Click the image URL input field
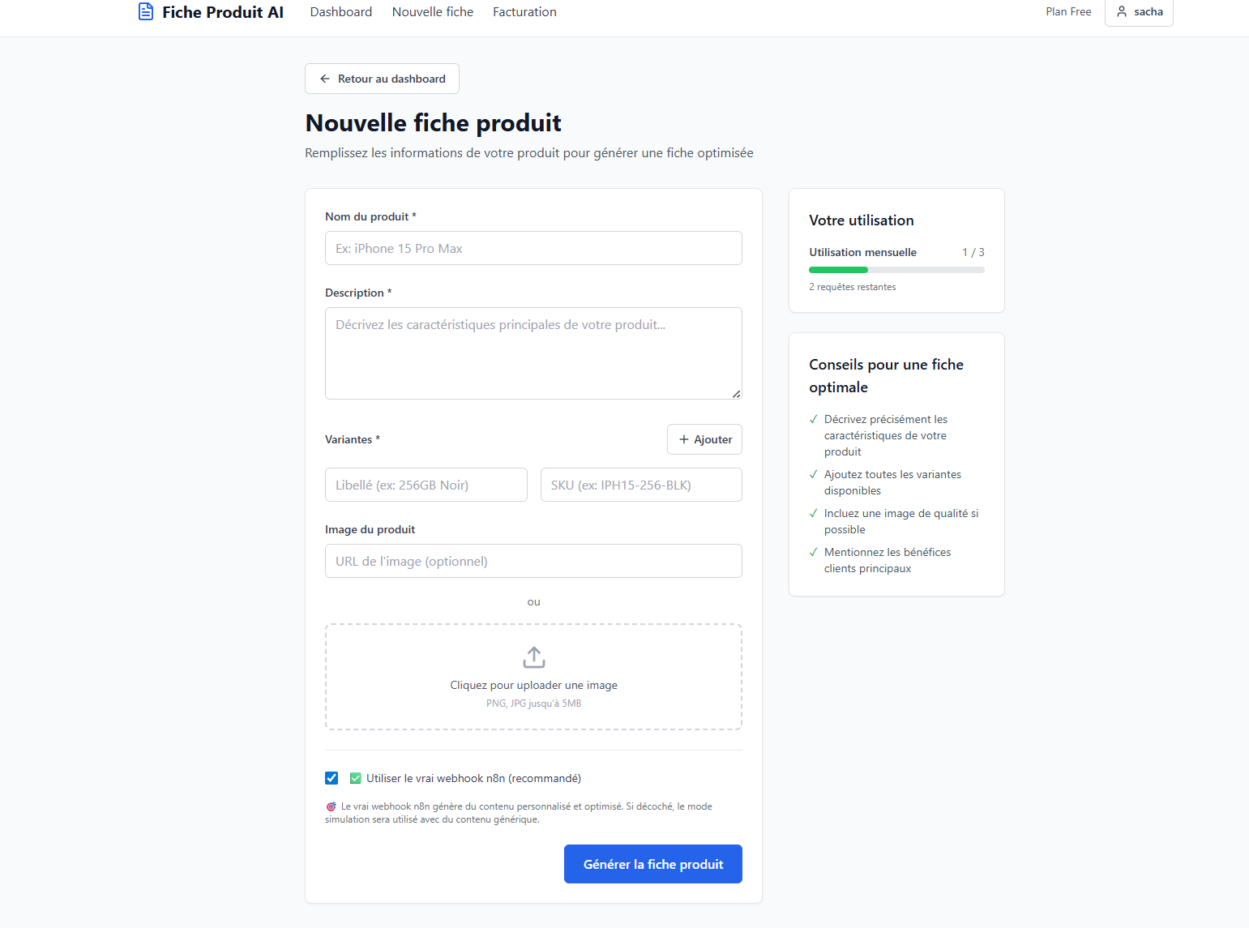Viewport: 1249px width, 928px height. [x=533, y=561]
